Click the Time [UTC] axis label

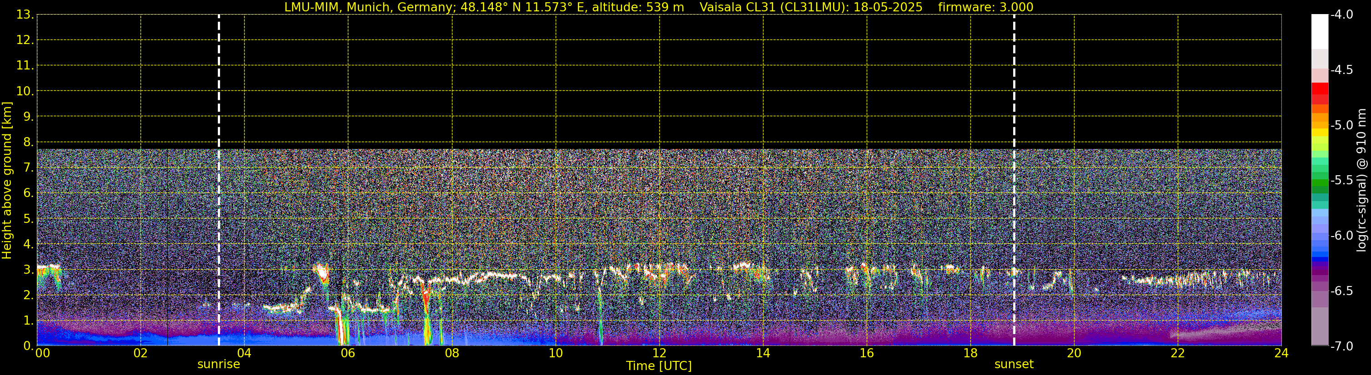click(x=658, y=366)
